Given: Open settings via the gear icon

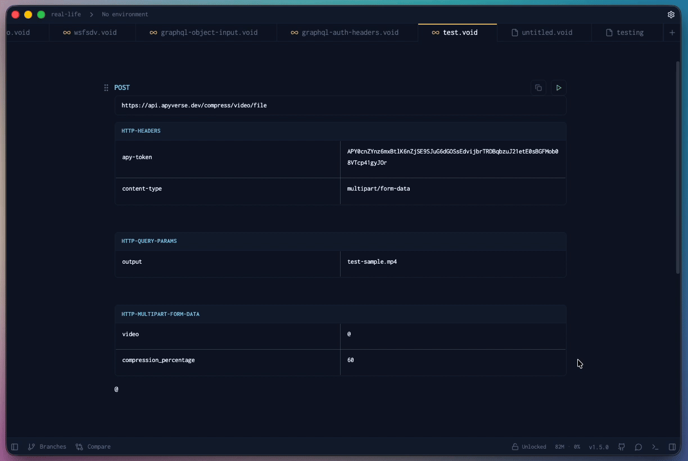Looking at the screenshot, I should tap(671, 15).
